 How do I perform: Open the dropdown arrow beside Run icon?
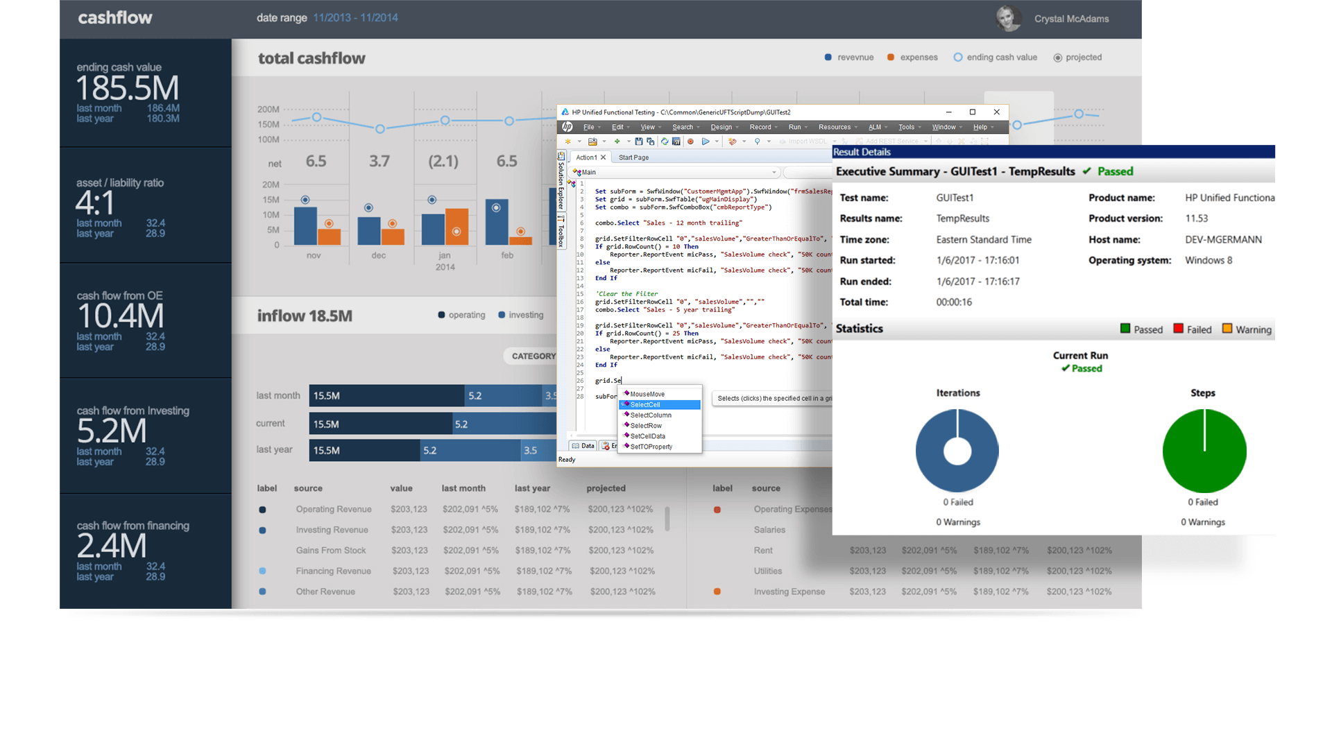click(x=717, y=141)
